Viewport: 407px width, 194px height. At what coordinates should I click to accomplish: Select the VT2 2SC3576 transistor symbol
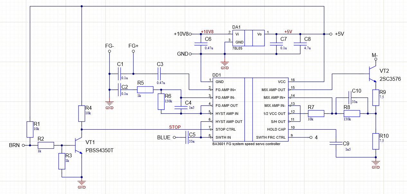(x=372, y=74)
